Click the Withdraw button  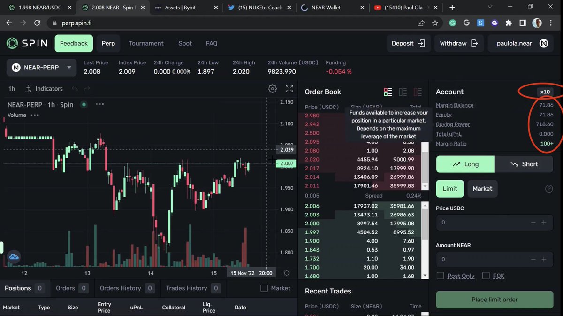click(x=459, y=43)
